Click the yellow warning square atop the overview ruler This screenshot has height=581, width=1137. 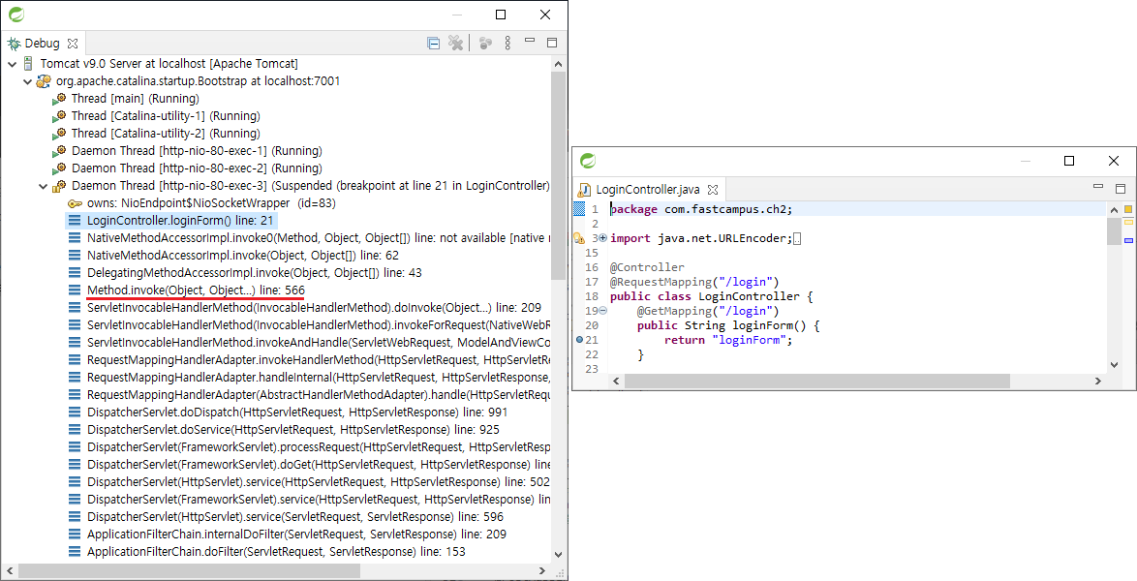[x=1128, y=209]
